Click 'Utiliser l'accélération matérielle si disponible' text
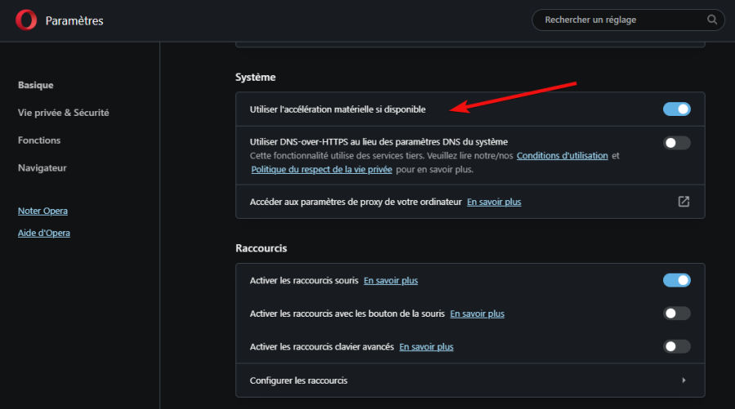Screen dimensions: 735x409 coord(337,109)
